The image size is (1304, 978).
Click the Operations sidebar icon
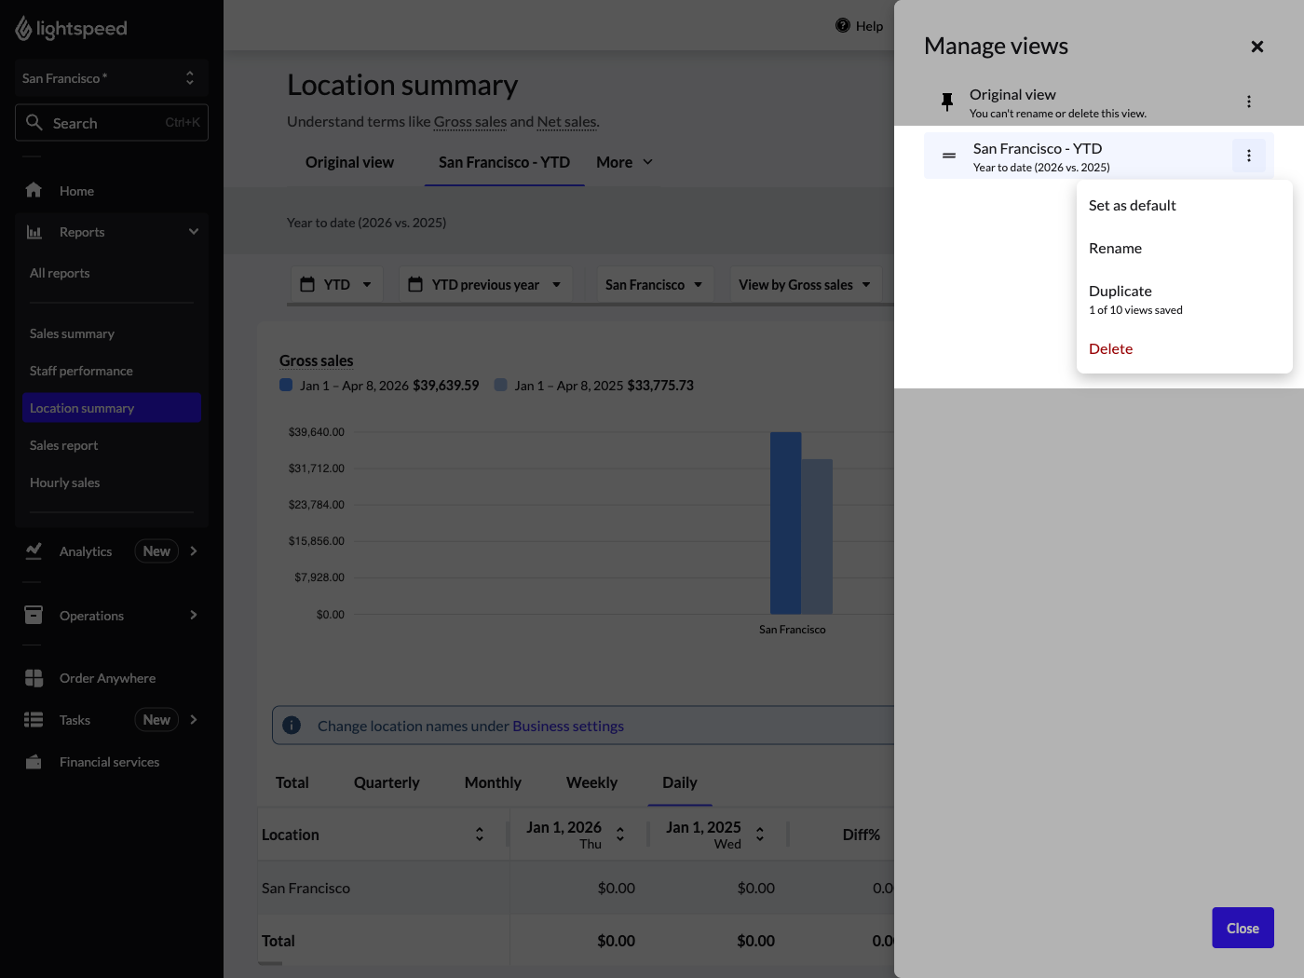pyautogui.click(x=34, y=615)
